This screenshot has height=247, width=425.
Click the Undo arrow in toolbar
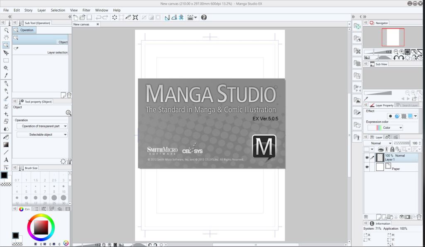click(x=98, y=17)
